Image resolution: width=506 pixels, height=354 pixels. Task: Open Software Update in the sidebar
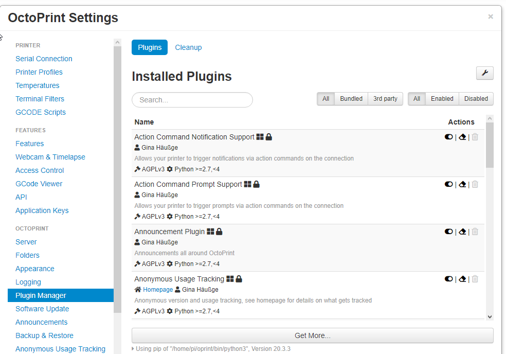coord(42,309)
